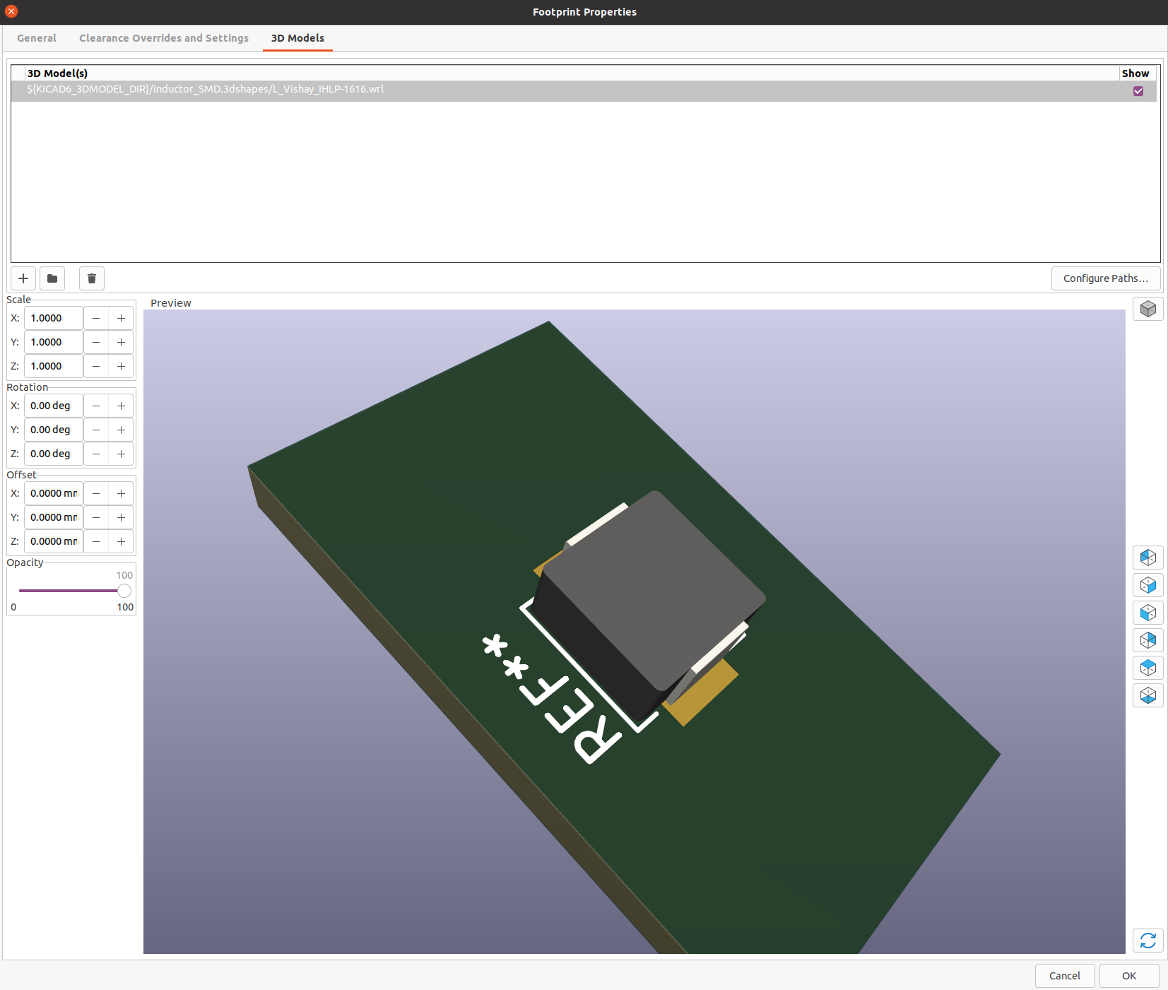Switch the preview to the left view cube

(x=1148, y=558)
